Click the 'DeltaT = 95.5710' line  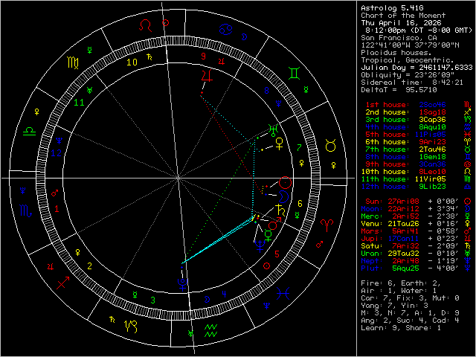(x=399, y=90)
